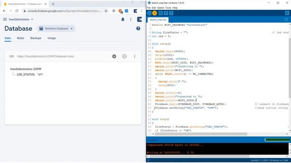The image size is (291, 163).
Task: Click the "void loop()" code line
Action: pyautogui.click(x=161, y=119)
